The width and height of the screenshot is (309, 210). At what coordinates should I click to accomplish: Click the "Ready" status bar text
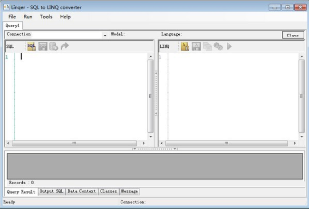click(x=9, y=202)
